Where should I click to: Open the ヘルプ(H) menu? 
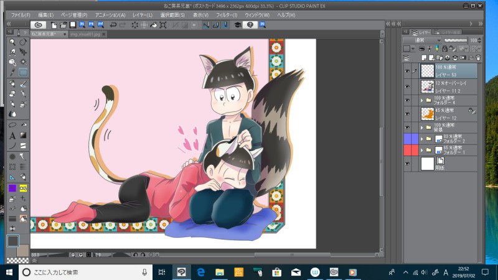point(286,15)
